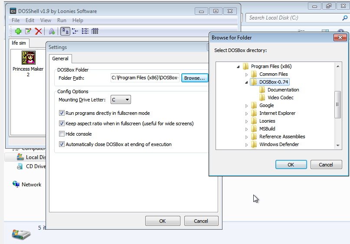Open the Edit menu in DOSShell
350x244 pixels.
click(30, 20)
